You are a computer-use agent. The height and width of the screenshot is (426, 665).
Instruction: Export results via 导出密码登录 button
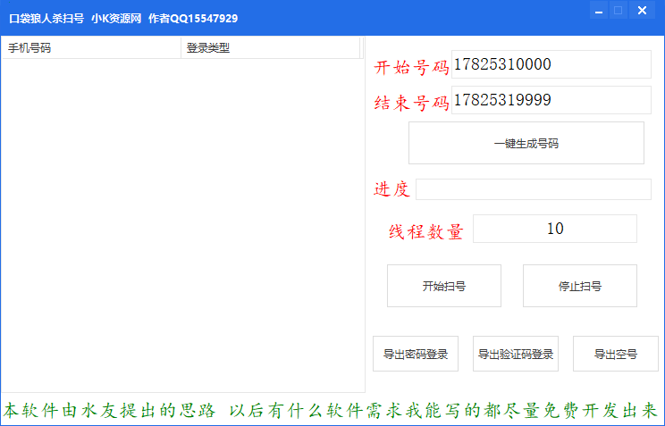click(416, 354)
